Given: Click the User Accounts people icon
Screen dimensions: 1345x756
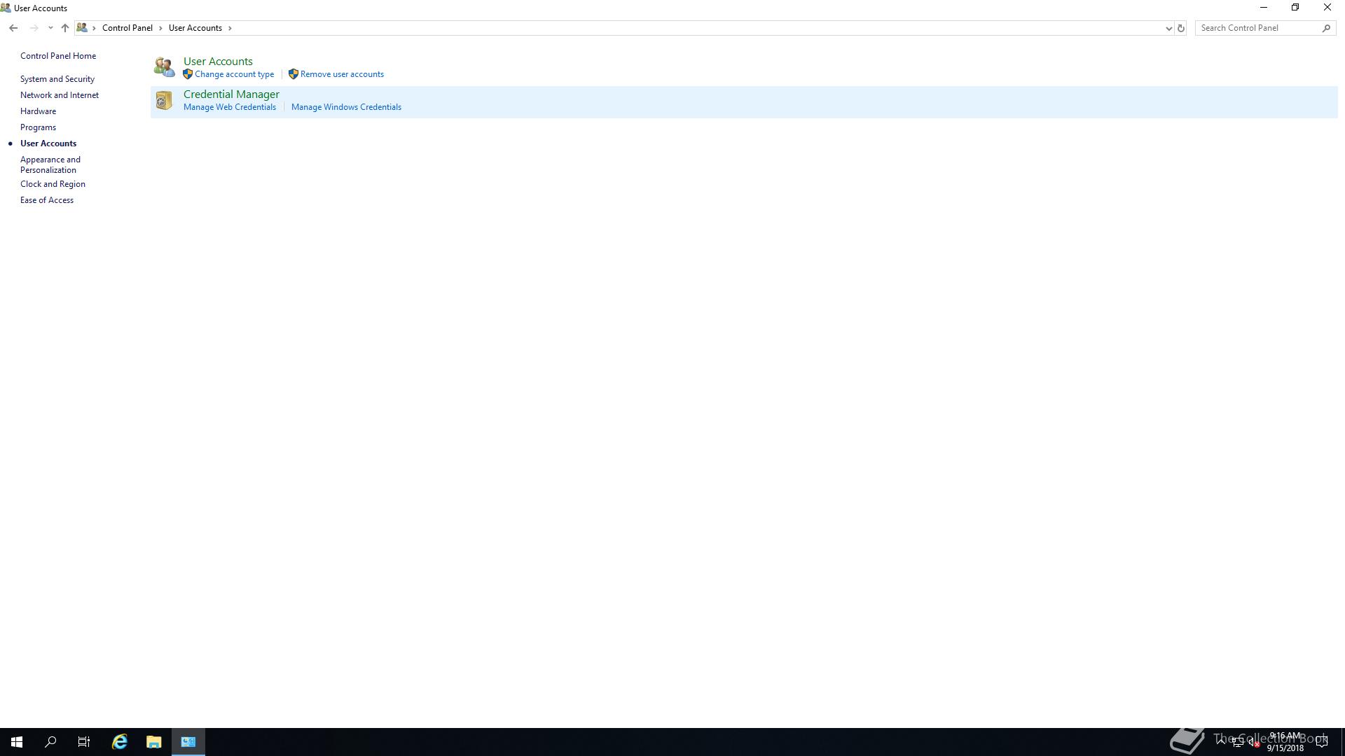Looking at the screenshot, I should (164, 67).
